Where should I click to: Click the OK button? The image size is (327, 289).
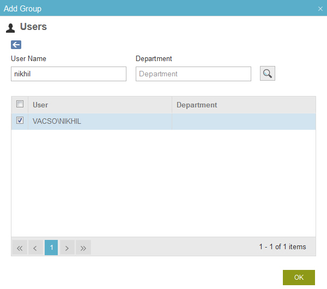pyautogui.click(x=299, y=278)
